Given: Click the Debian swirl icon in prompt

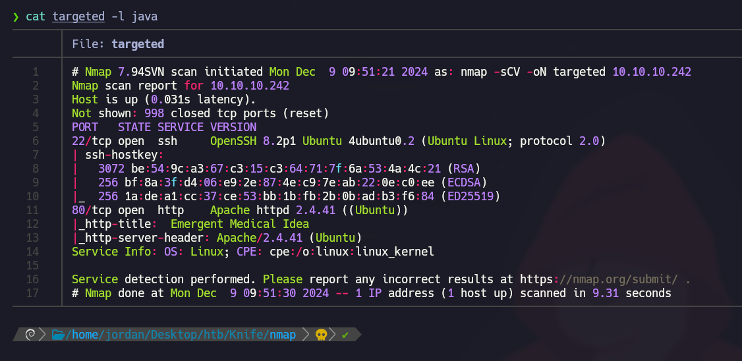Looking at the screenshot, I should click(29, 335).
